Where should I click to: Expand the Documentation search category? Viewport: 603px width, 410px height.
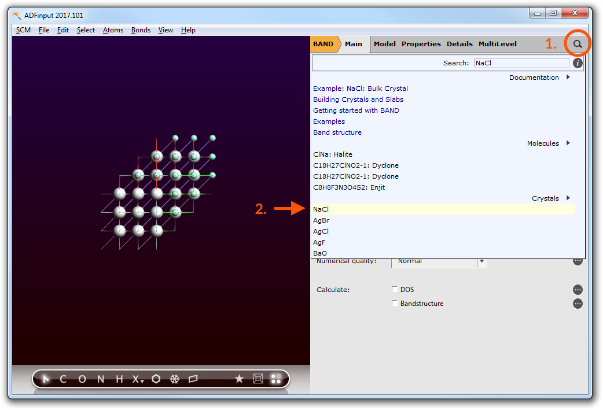click(568, 77)
